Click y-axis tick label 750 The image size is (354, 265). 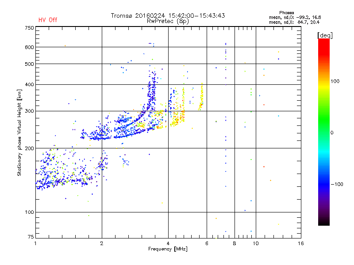click(x=29, y=28)
